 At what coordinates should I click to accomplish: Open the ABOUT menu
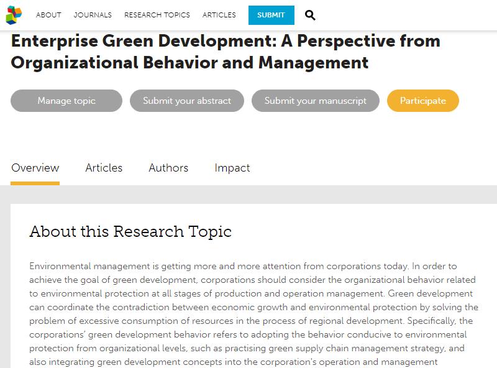point(48,15)
